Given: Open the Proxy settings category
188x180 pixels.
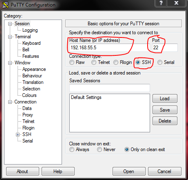Looking at the screenshot, I should (28, 115).
